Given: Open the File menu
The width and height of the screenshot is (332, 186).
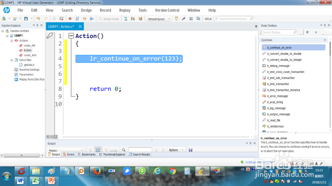Looking at the screenshot, I should point(20,10).
